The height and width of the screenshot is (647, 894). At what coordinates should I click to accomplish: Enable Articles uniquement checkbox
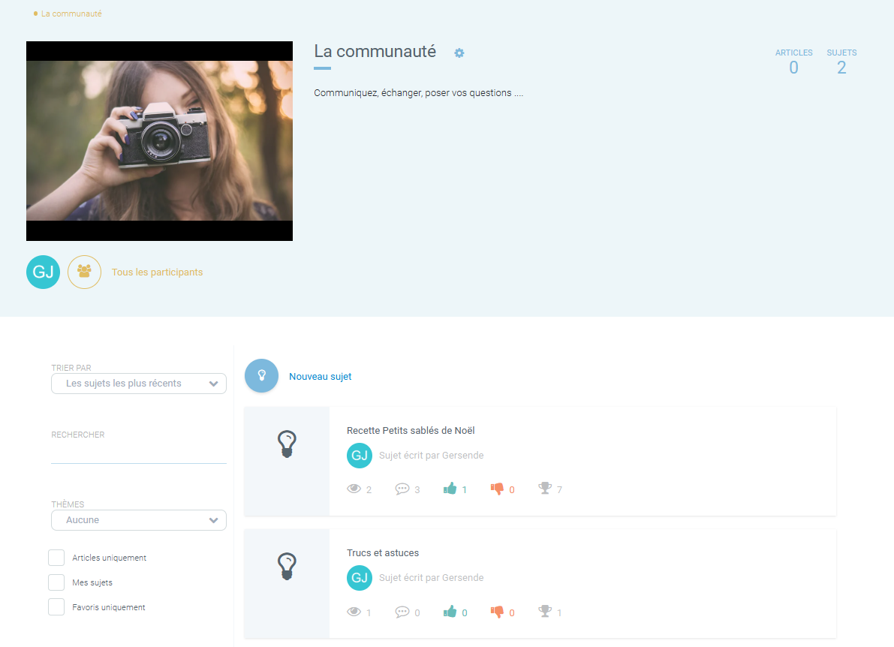pos(56,558)
